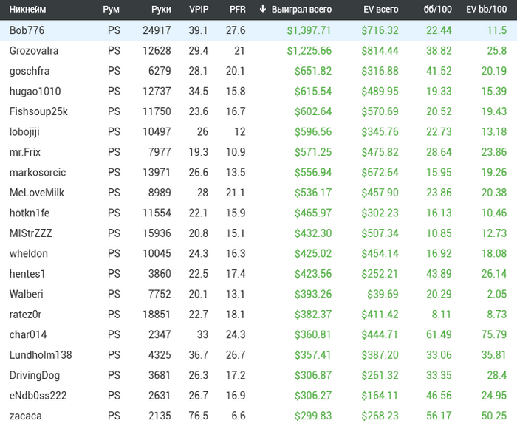Viewport: 517px width, 426px height.
Task: Sort by бб/100 column header
Action: pyautogui.click(x=437, y=10)
